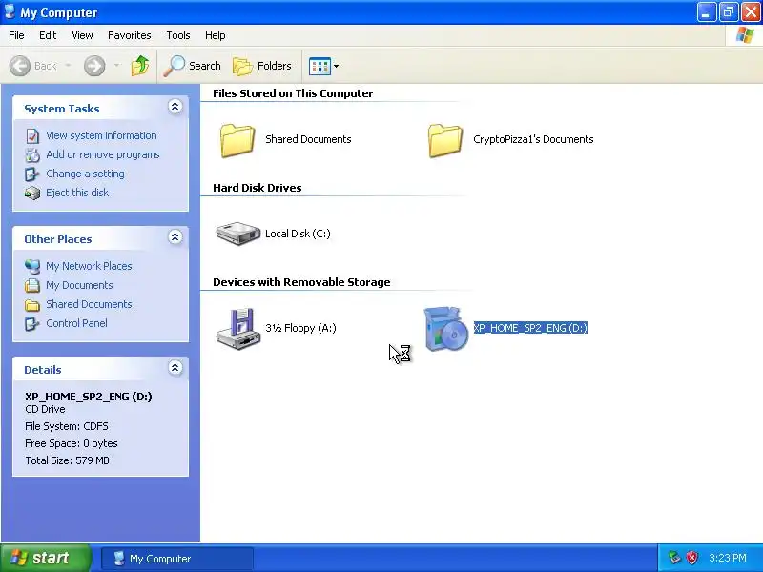This screenshot has width=763, height=572.
Task: Open the View menu
Action: pyautogui.click(x=82, y=35)
